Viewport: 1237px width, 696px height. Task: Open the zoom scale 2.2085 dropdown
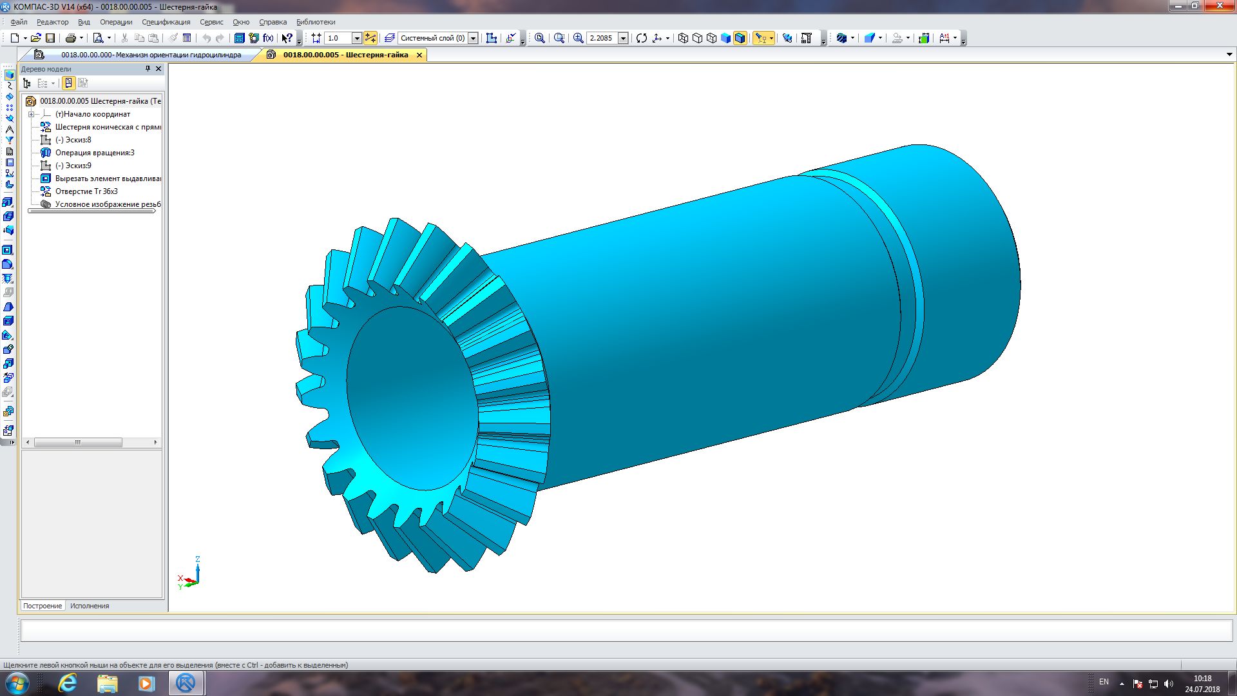(623, 39)
